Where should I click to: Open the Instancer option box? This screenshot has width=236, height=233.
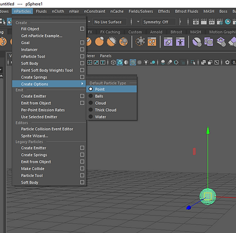pos(82,50)
